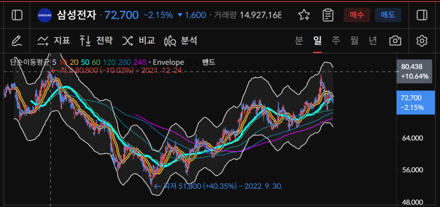Toggle the left sidebar panel icon

17,15
